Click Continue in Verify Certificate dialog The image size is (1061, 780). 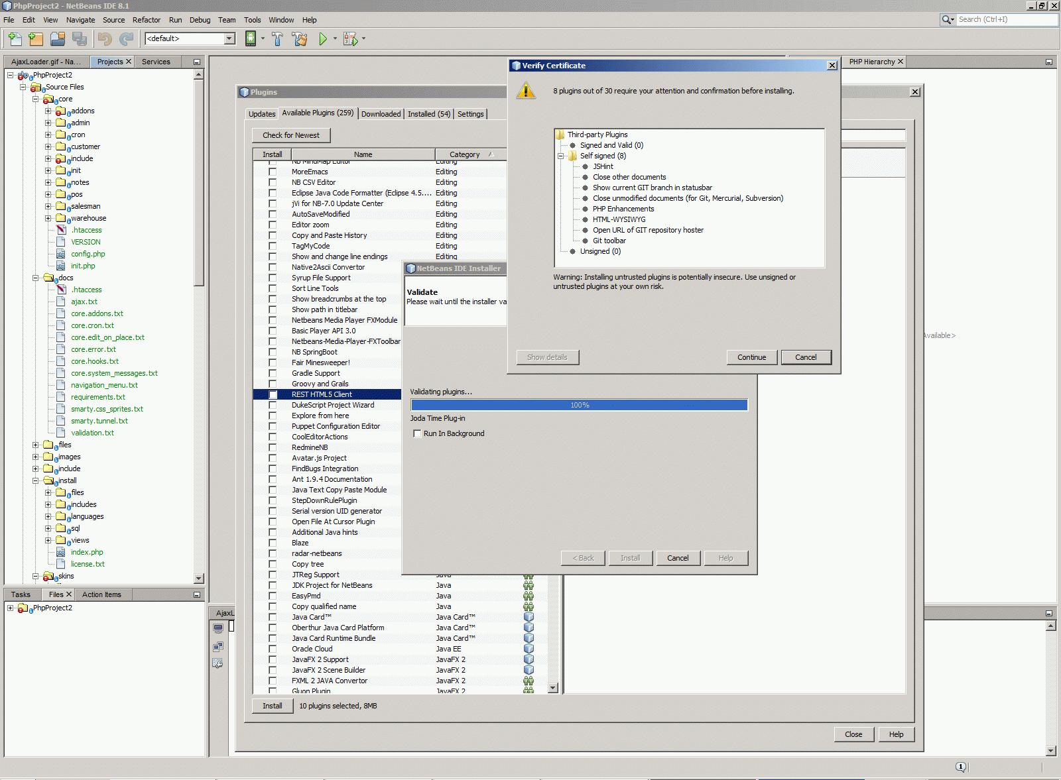click(x=751, y=357)
